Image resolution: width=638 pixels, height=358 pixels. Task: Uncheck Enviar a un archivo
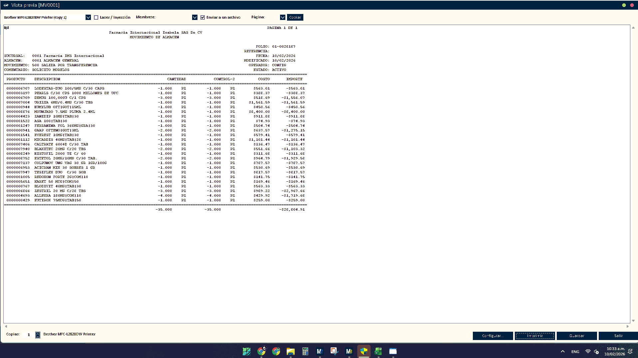[202, 17]
